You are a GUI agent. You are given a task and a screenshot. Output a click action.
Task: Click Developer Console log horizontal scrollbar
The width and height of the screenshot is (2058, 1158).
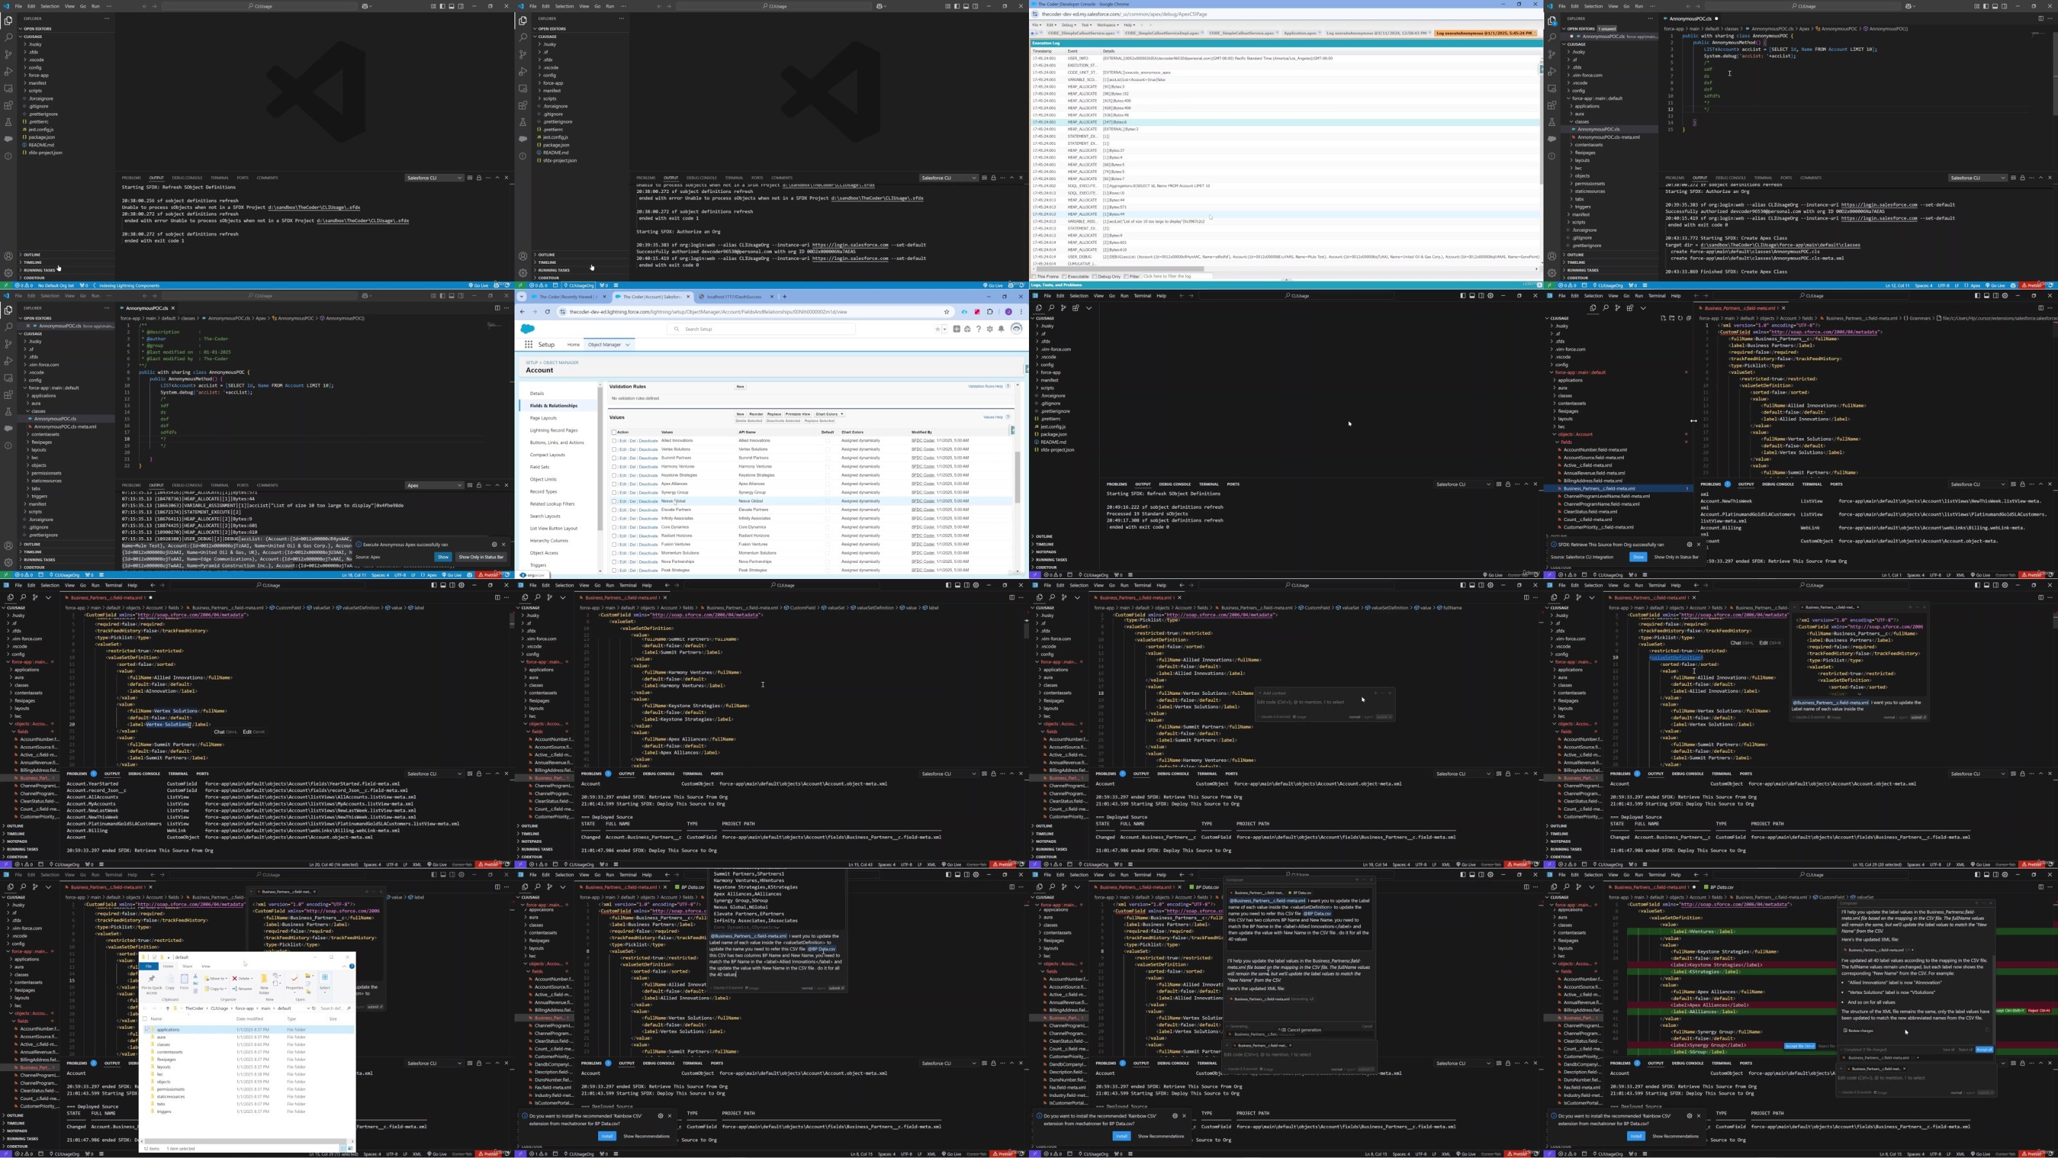(1120, 270)
